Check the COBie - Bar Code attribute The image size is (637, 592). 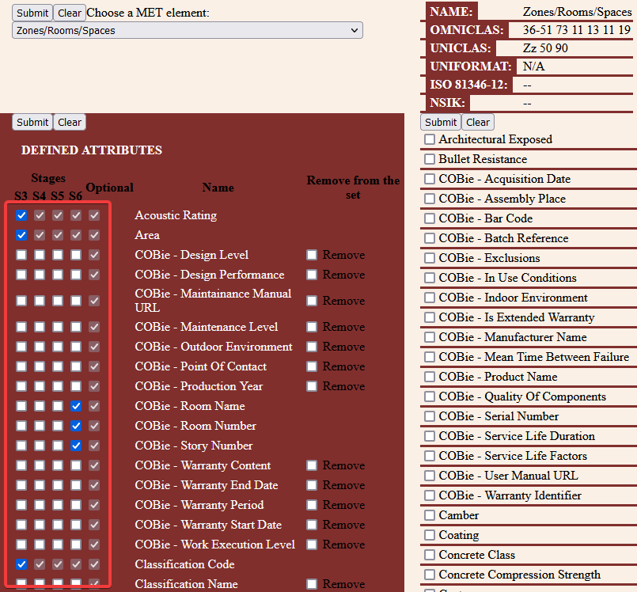pyautogui.click(x=430, y=218)
